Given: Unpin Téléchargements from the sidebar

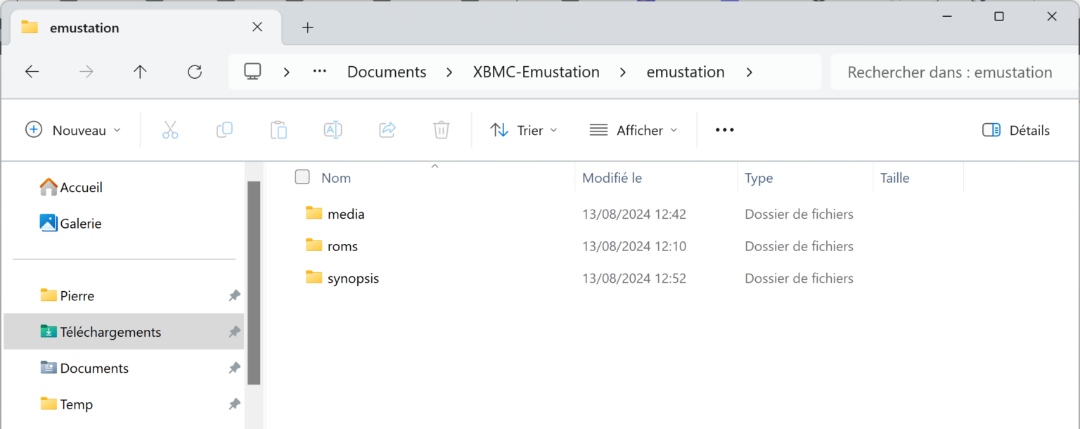Looking at the screenshot, I should 234,331.
